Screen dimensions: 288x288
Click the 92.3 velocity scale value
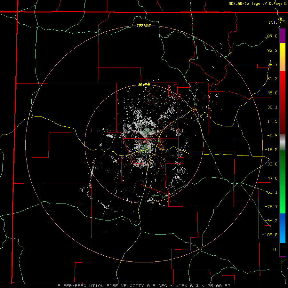point(272,50)
